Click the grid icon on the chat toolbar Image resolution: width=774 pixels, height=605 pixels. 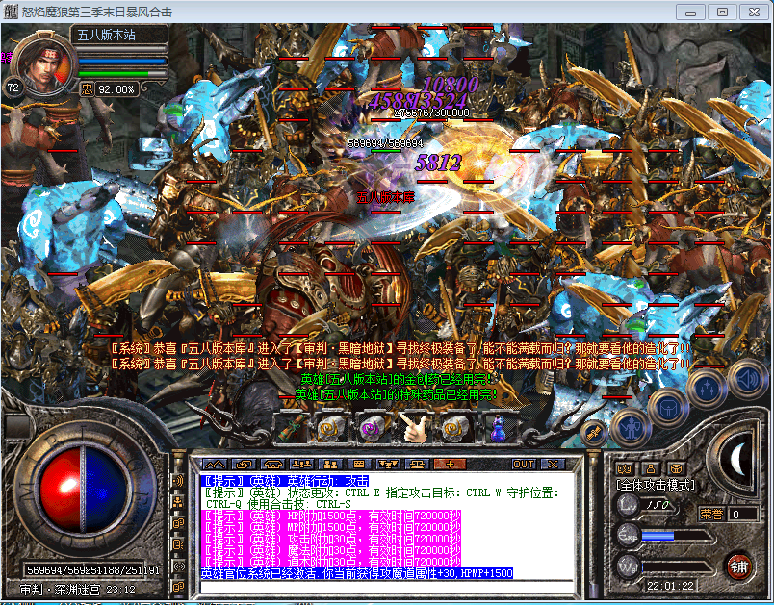(x=359, y=464)
